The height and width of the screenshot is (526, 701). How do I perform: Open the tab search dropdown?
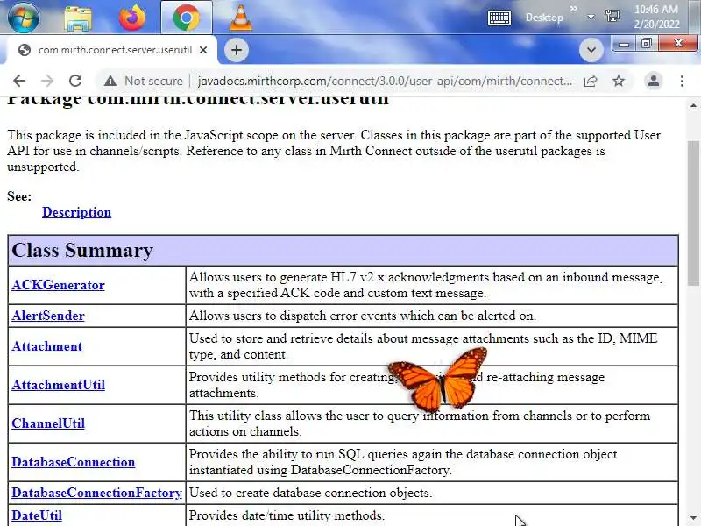tap(591, 50)
